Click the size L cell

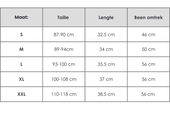coord(22,64)
